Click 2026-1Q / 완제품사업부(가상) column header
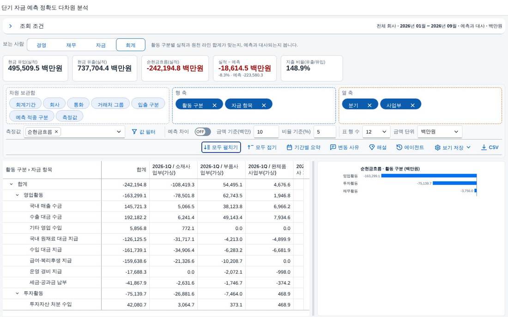The height and width of the screenshot is (317, 508). click(269, 170)
